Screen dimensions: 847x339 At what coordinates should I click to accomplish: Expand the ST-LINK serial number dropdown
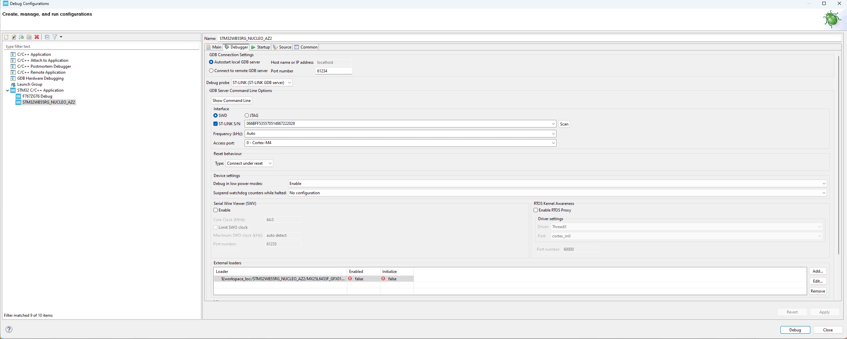pos(553,124)
